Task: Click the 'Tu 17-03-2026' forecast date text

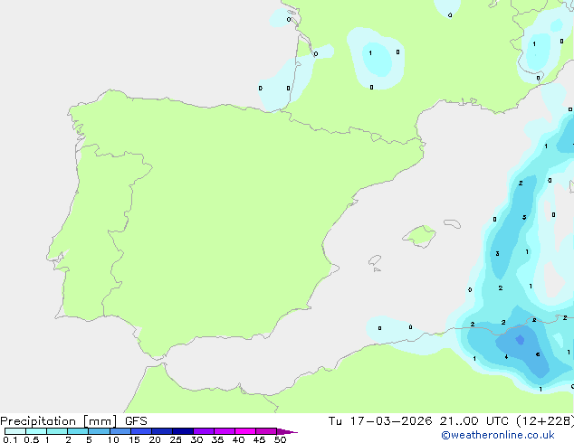Action: [x=380, y=421]
